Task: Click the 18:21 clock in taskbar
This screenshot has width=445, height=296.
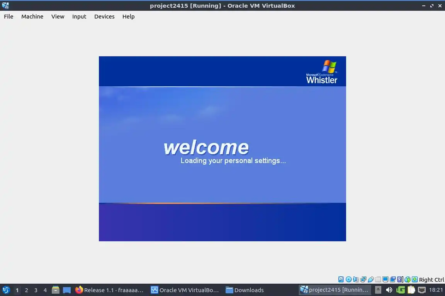Action: click(x=436, y=290)
